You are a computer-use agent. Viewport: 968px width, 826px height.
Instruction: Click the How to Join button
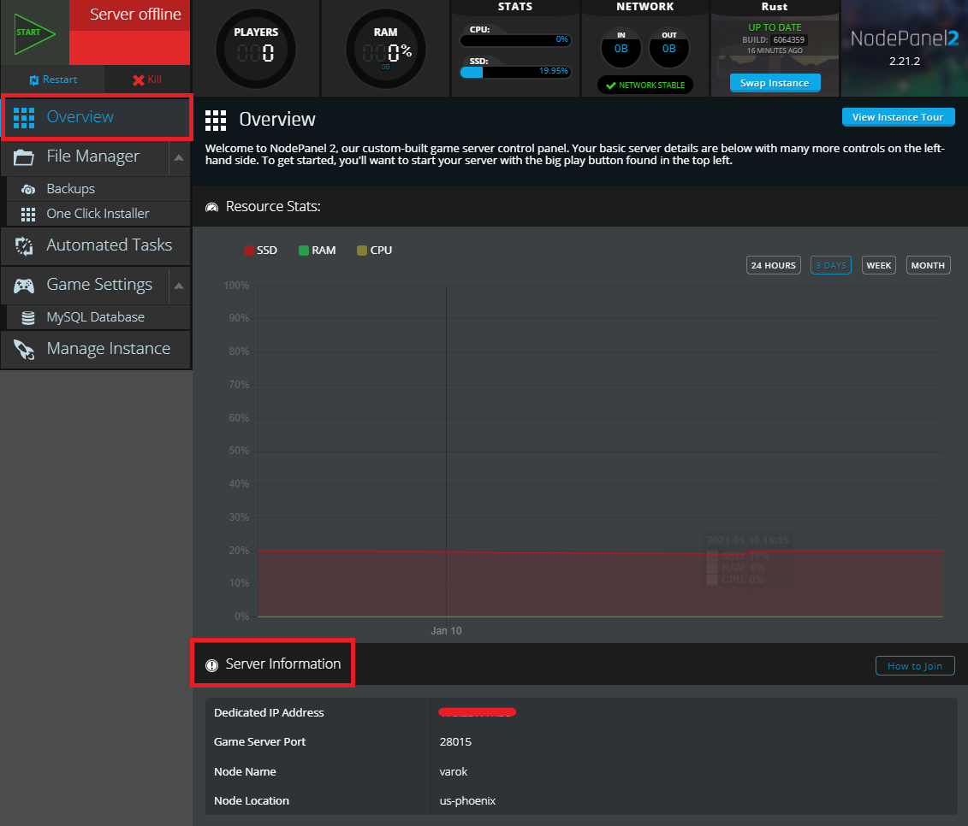tap(914, 666)
